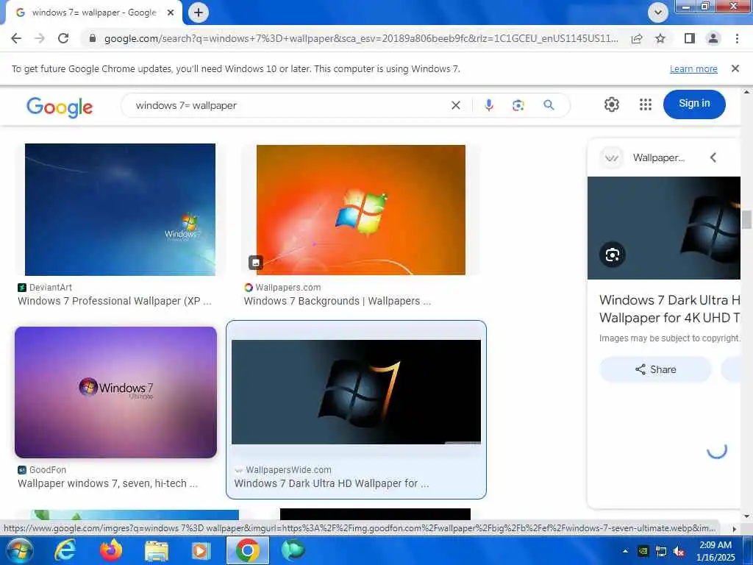Click the WallpapersWide.com source label

click(x=288, y=470)
